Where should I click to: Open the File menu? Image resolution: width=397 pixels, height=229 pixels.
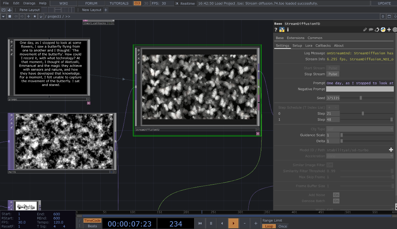(x=6, y=3)
